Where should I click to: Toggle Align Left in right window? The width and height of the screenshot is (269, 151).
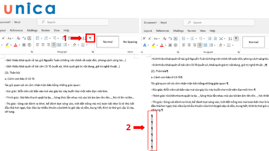coord(184,45)
